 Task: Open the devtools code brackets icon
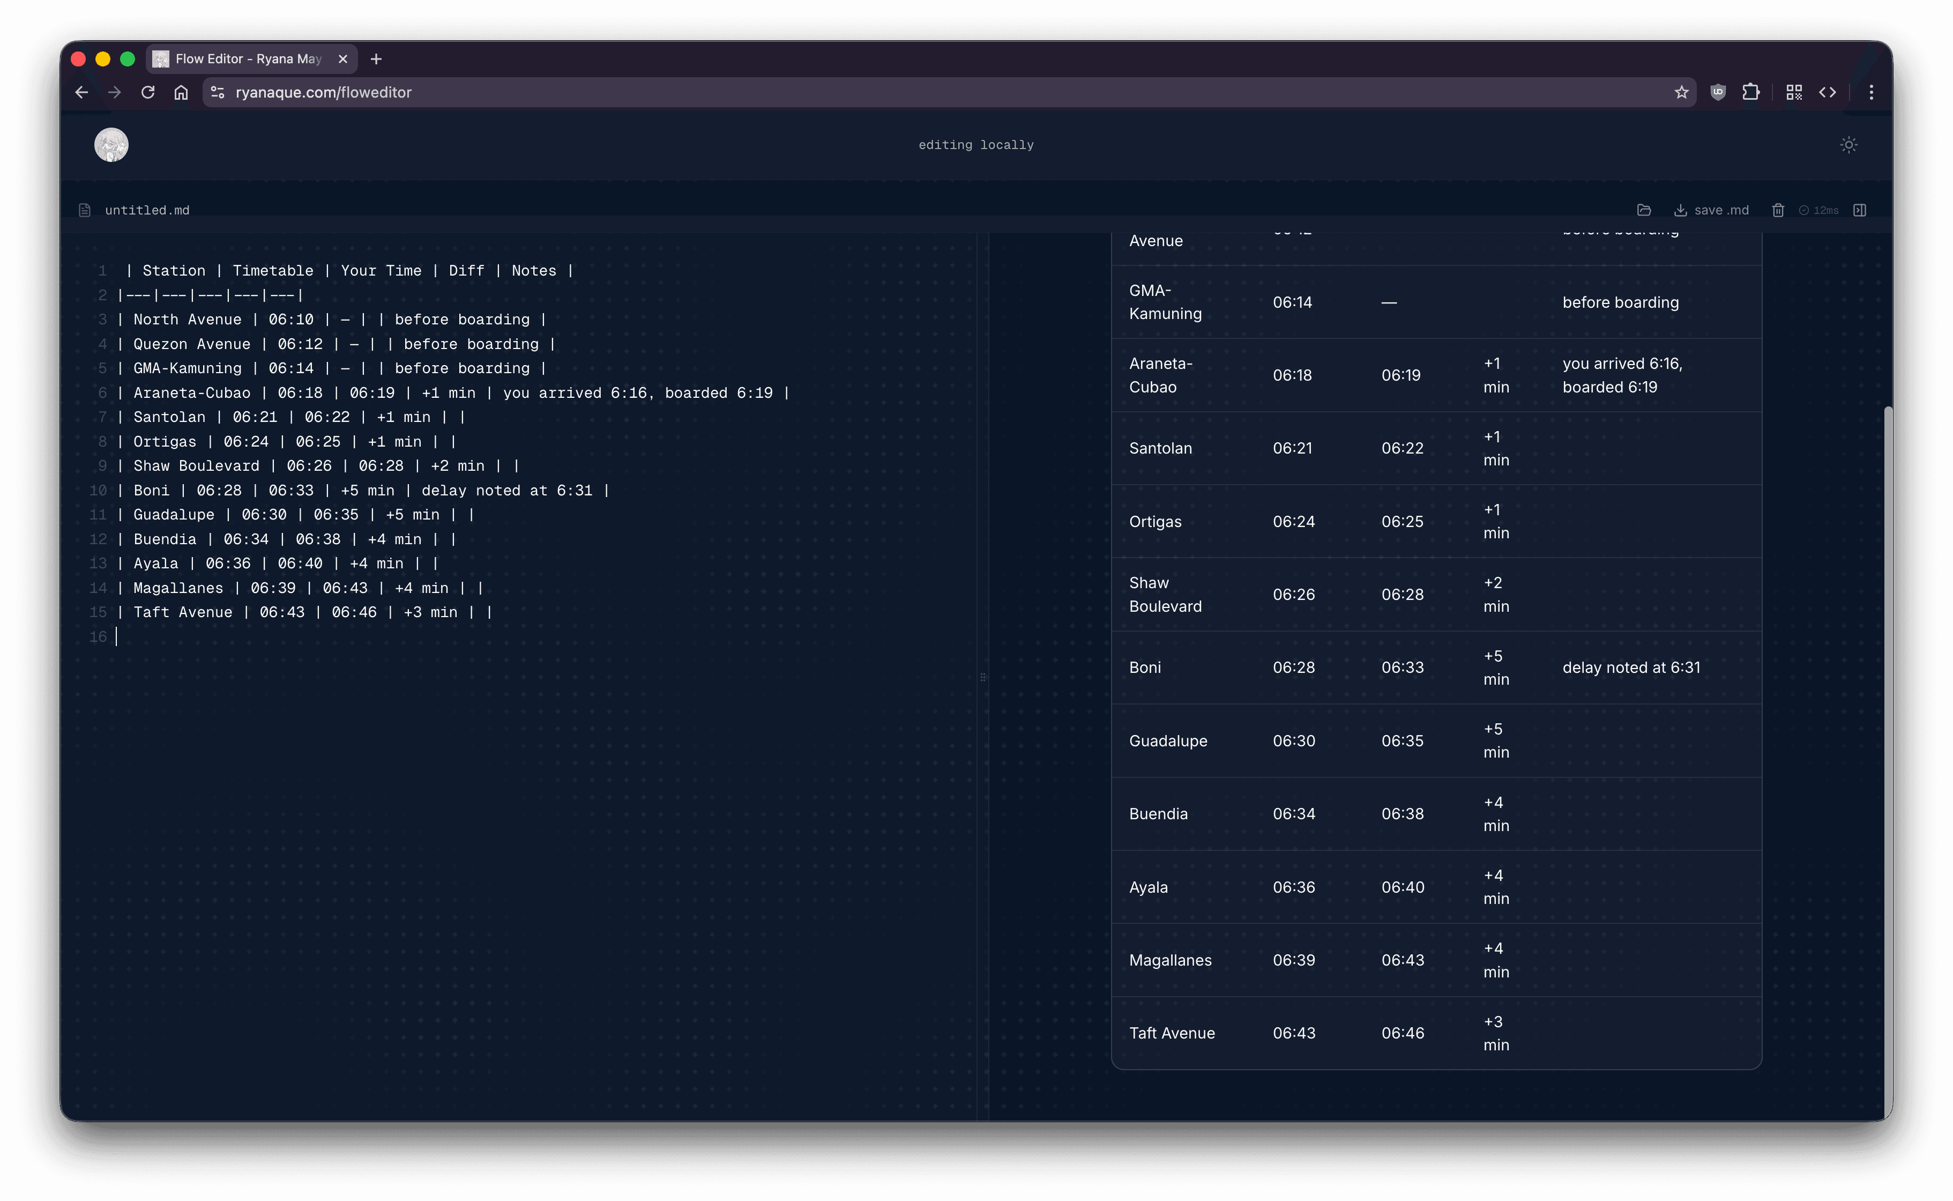coord(1827,92)
